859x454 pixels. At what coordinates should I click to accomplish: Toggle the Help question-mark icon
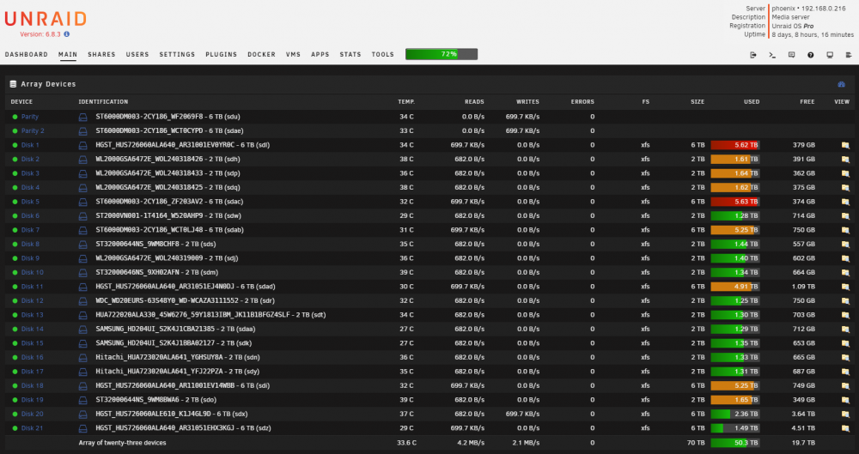pos(811,55)
